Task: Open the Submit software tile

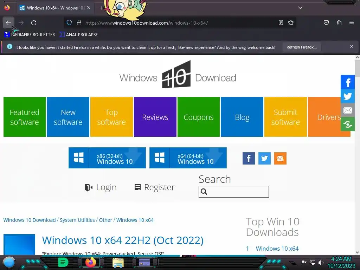Action: coord(285,117)
